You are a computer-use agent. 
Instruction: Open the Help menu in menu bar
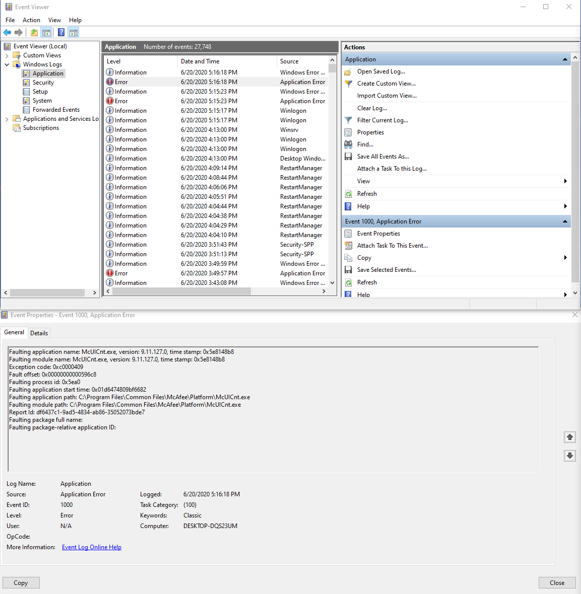[75, 20]
